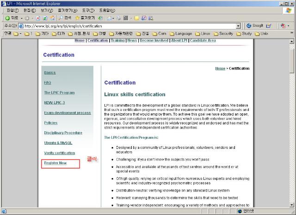The height and width of the screenshot is (215, 296).
Task: Click the Register Now sidebar link
Action: (55, 163)
